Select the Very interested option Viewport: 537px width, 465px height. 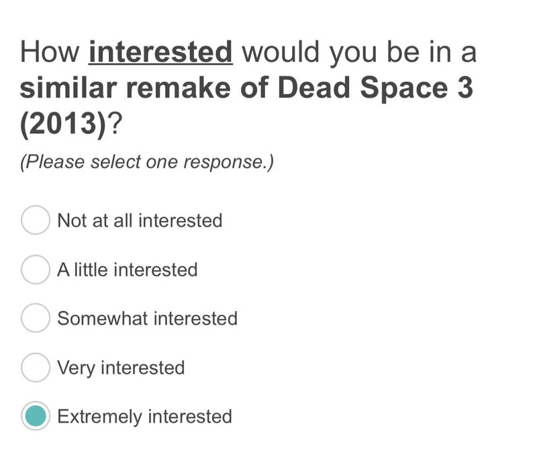click(x=35, y=368)
